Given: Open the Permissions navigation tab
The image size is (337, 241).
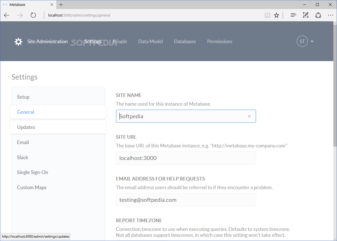Looking at the screenshot, I should tap(220, 41).
